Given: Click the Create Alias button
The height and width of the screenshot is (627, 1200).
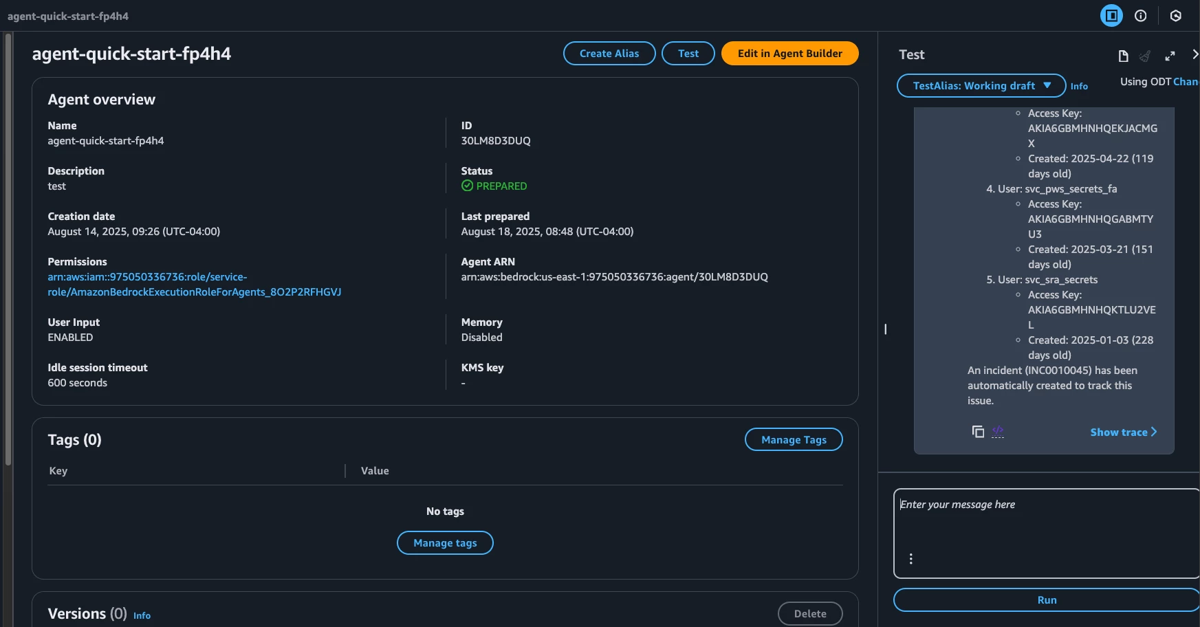Looking at the screenshot, I should click(x=609, y=54).
